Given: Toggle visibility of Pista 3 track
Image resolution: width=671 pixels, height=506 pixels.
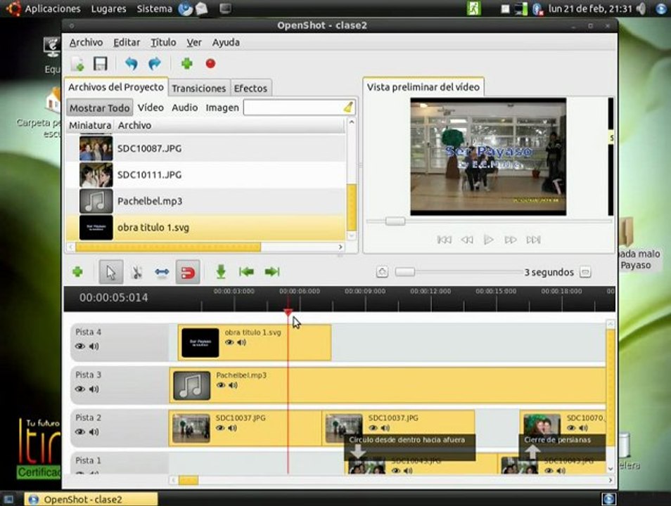Looking at the screenshot, I should click(x=80, y=389).
